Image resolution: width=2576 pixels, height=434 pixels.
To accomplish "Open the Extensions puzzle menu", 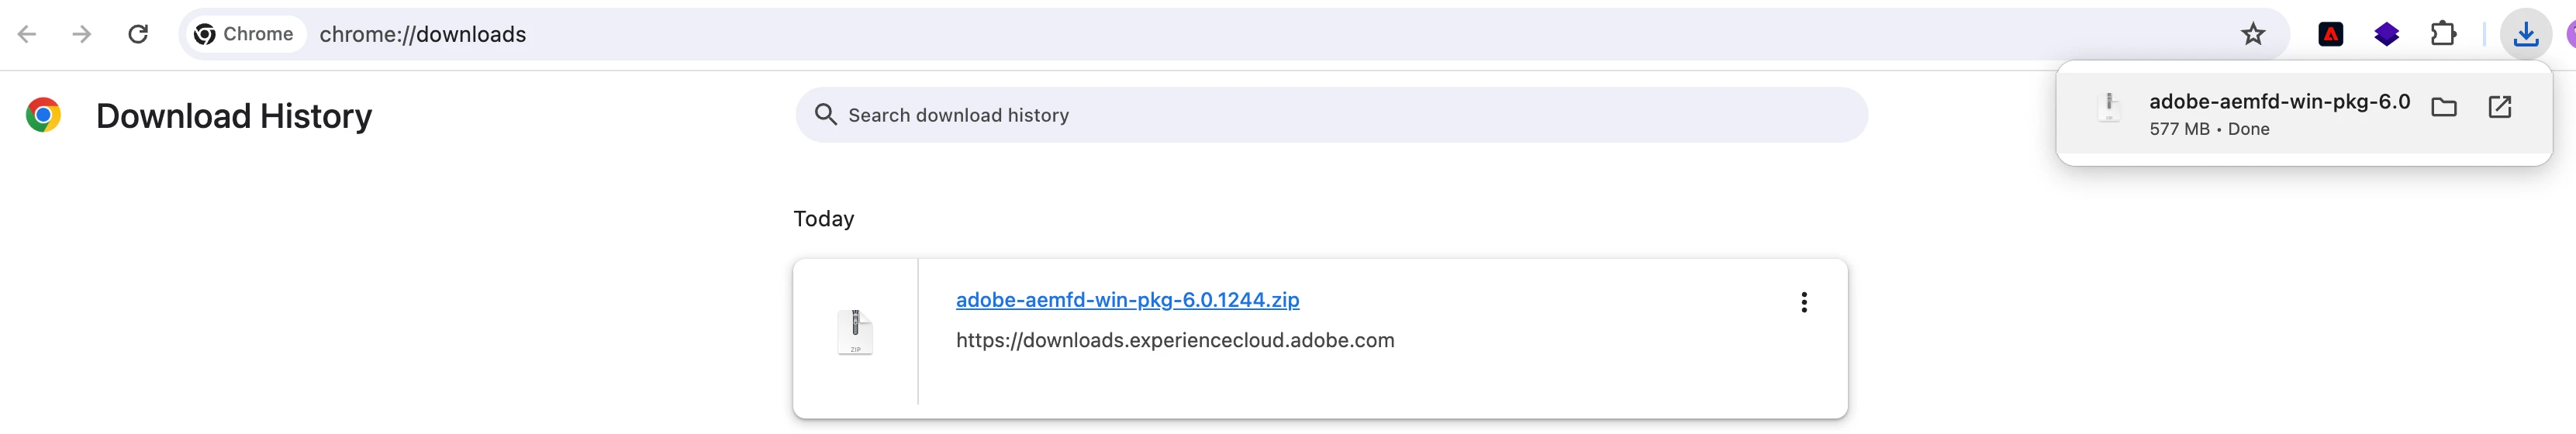I will click(x=2442, y=34).
